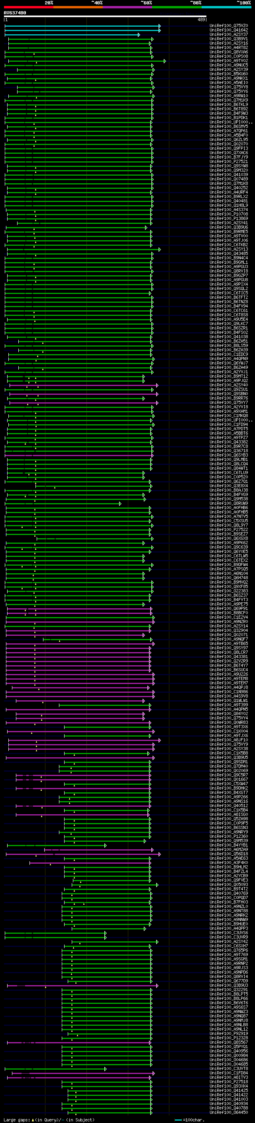The image size is (255, 1123).
Task: Click the cyan =100char. scale bar
Action: [178, 1120]
